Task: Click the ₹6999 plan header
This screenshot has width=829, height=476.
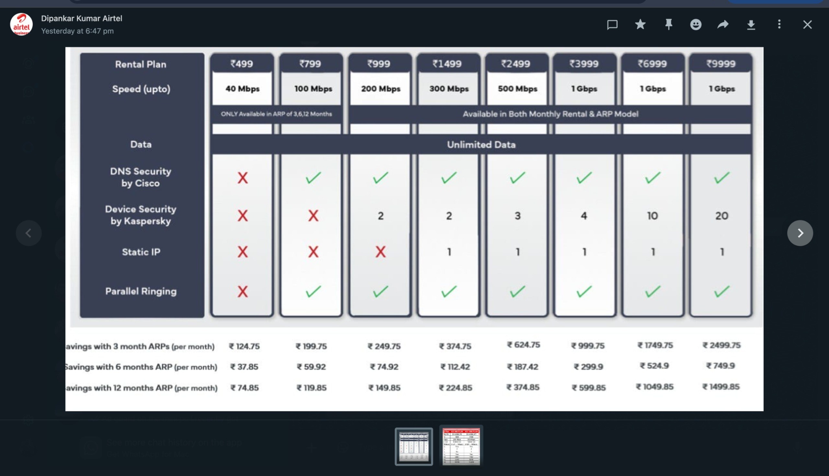Action: pyautogui.click(x=653, y=64)
